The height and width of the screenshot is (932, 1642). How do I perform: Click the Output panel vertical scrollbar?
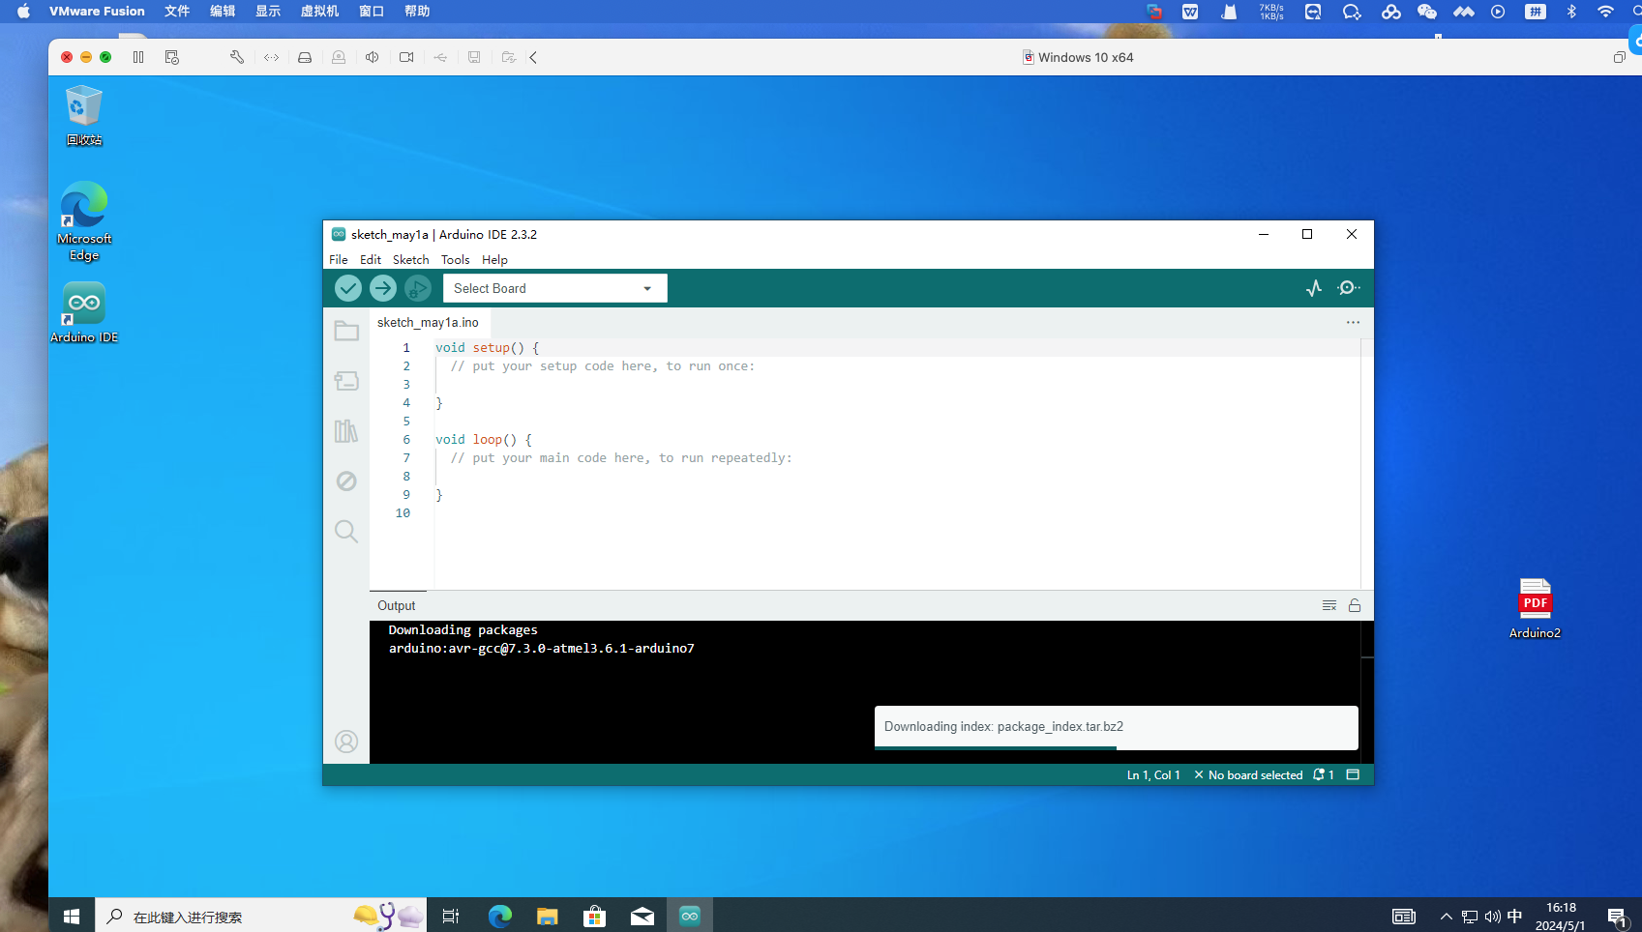(x=1367, y=692)
